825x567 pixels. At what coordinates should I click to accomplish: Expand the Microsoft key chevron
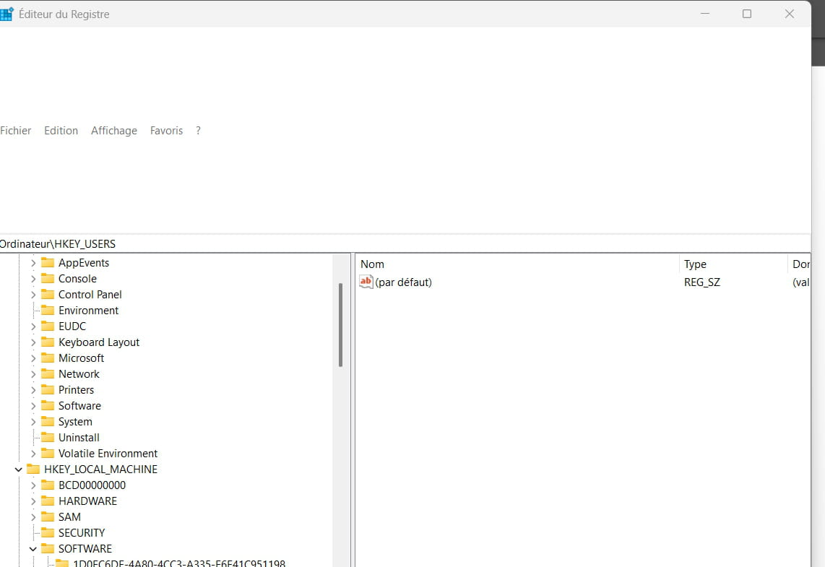(x=33, y=358)
